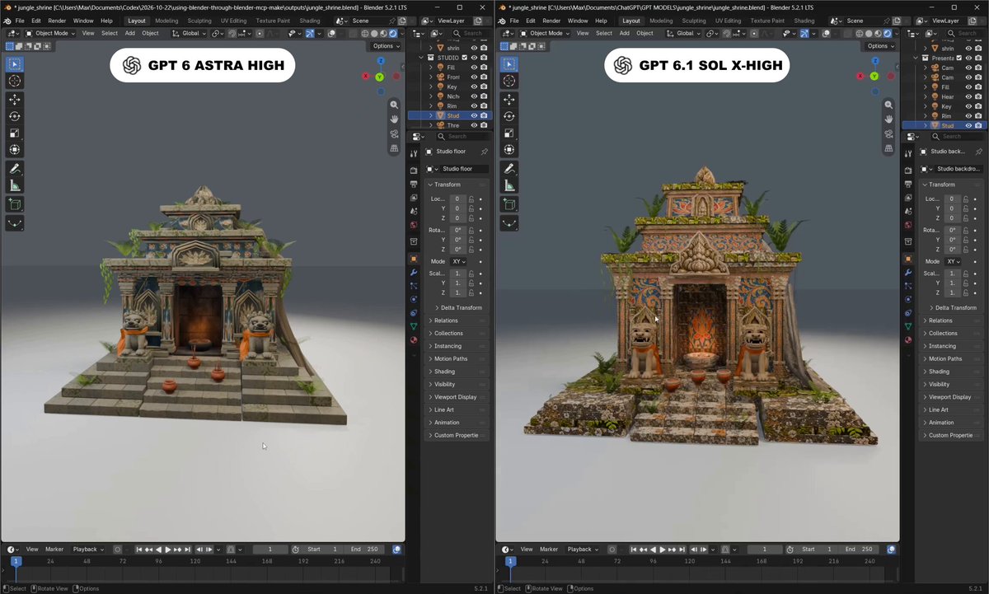
Task: Toggle render camera for Fill in left outliner
Action: tap(484, 68)
